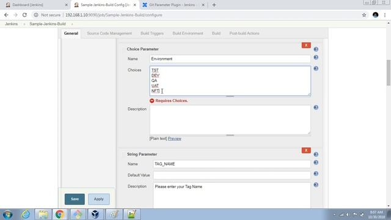Go forward in browser history

pyautogui.click(x=15, y=15)
